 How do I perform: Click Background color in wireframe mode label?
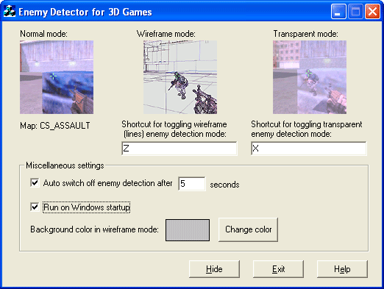(x=94, y=229)
